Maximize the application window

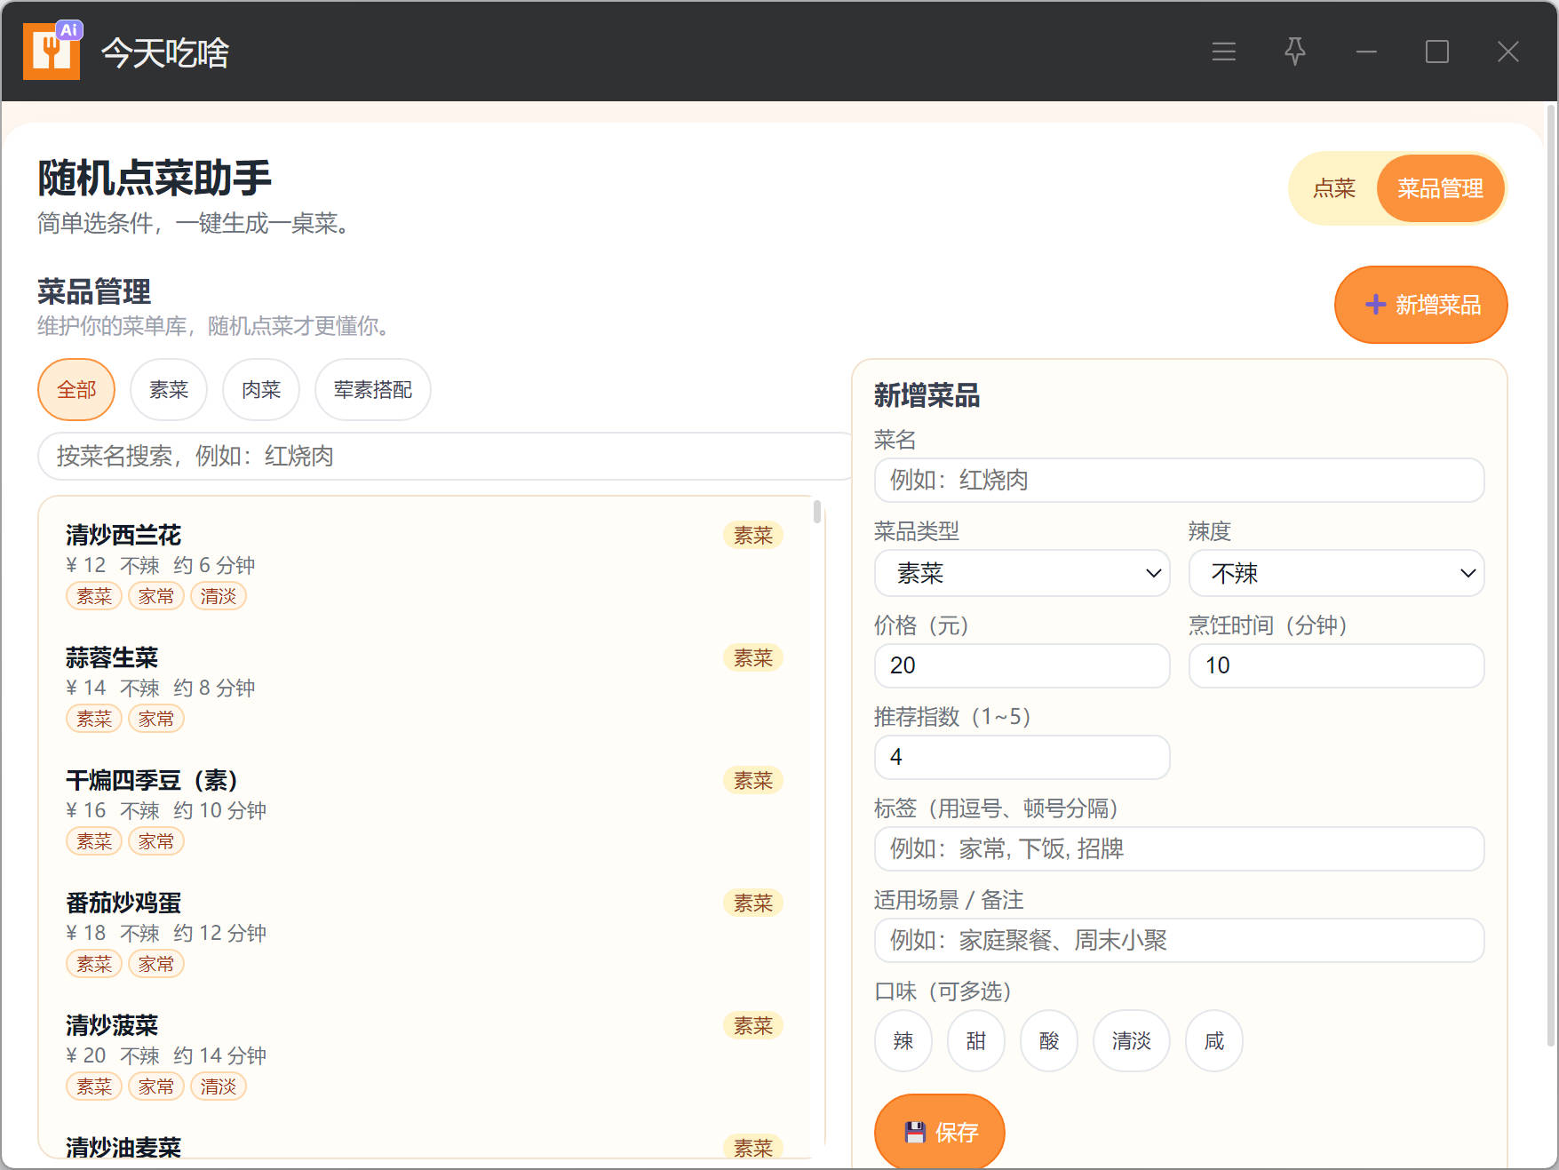point(1436,52)
